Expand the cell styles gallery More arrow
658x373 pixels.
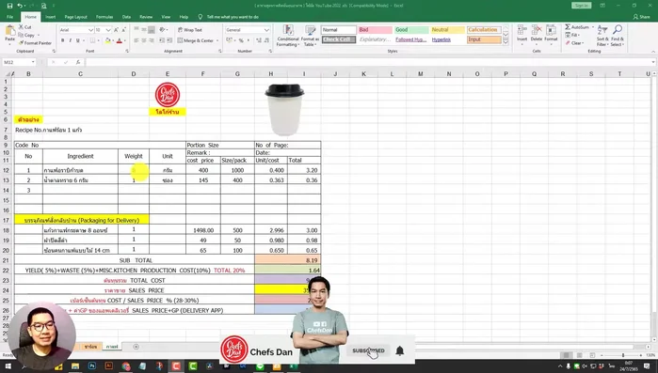[506, 42]
